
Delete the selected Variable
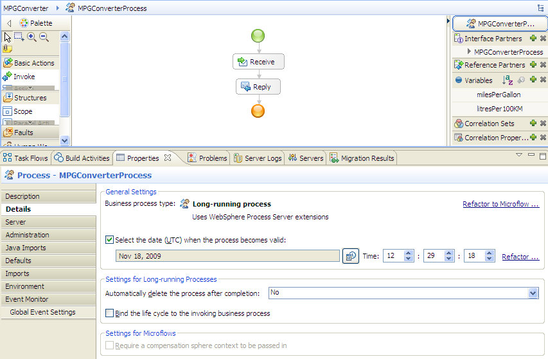point(543,79)
